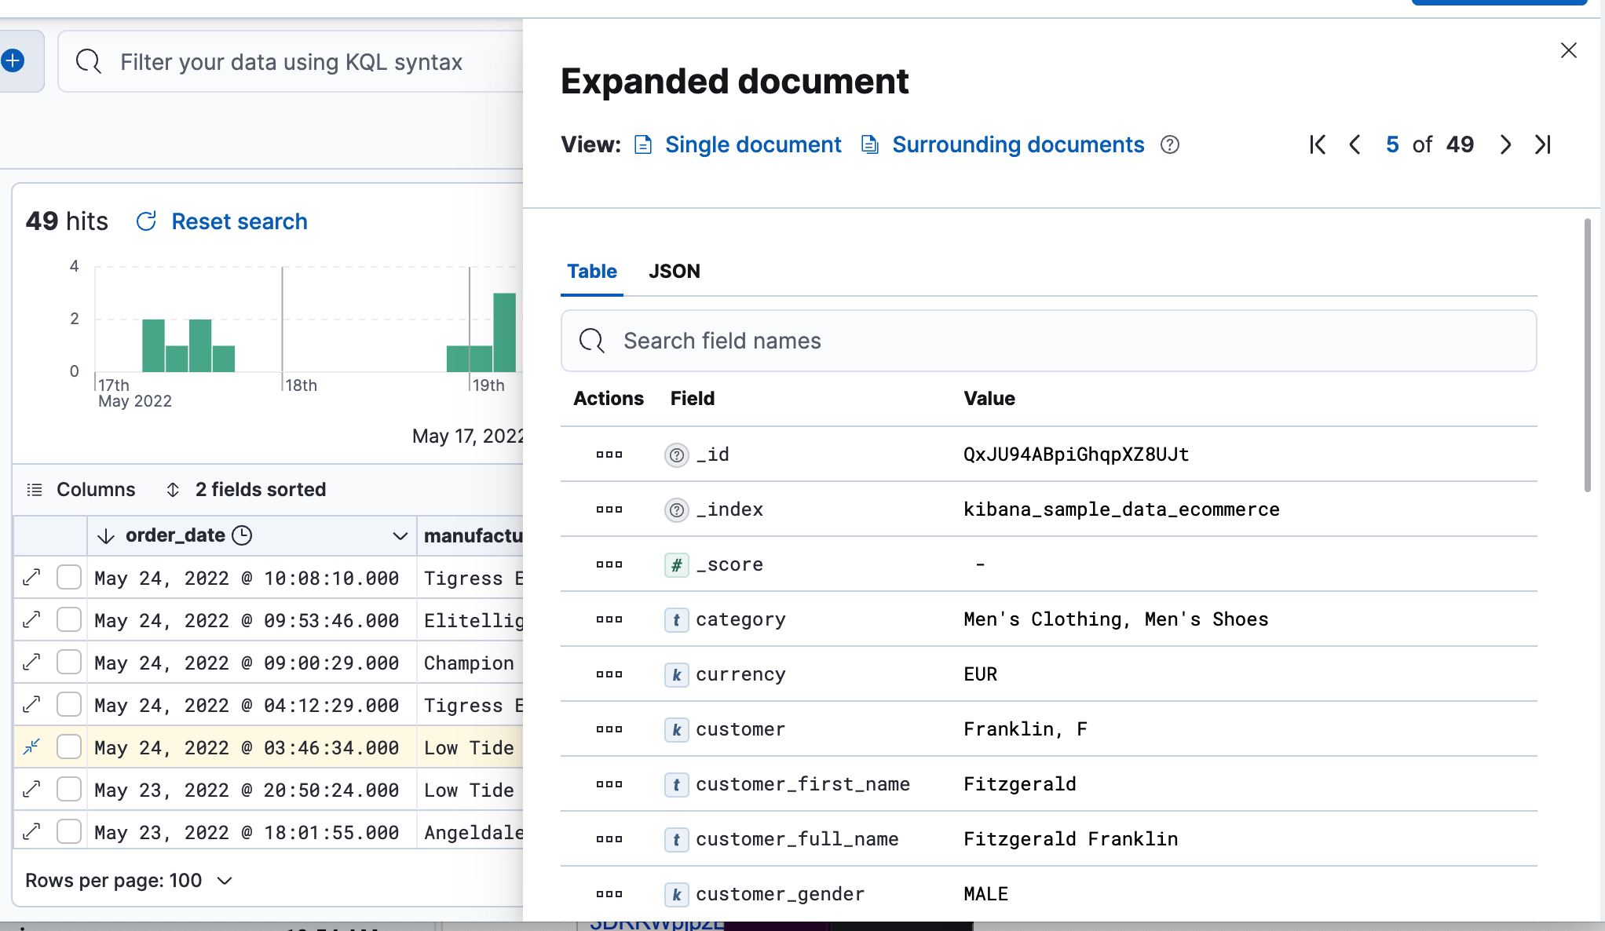Click the Single document view icon

tap(643, 144)
